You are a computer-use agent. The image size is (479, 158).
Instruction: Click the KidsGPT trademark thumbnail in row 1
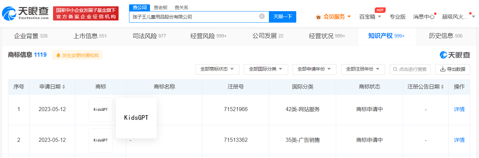(x=101, y=110)
